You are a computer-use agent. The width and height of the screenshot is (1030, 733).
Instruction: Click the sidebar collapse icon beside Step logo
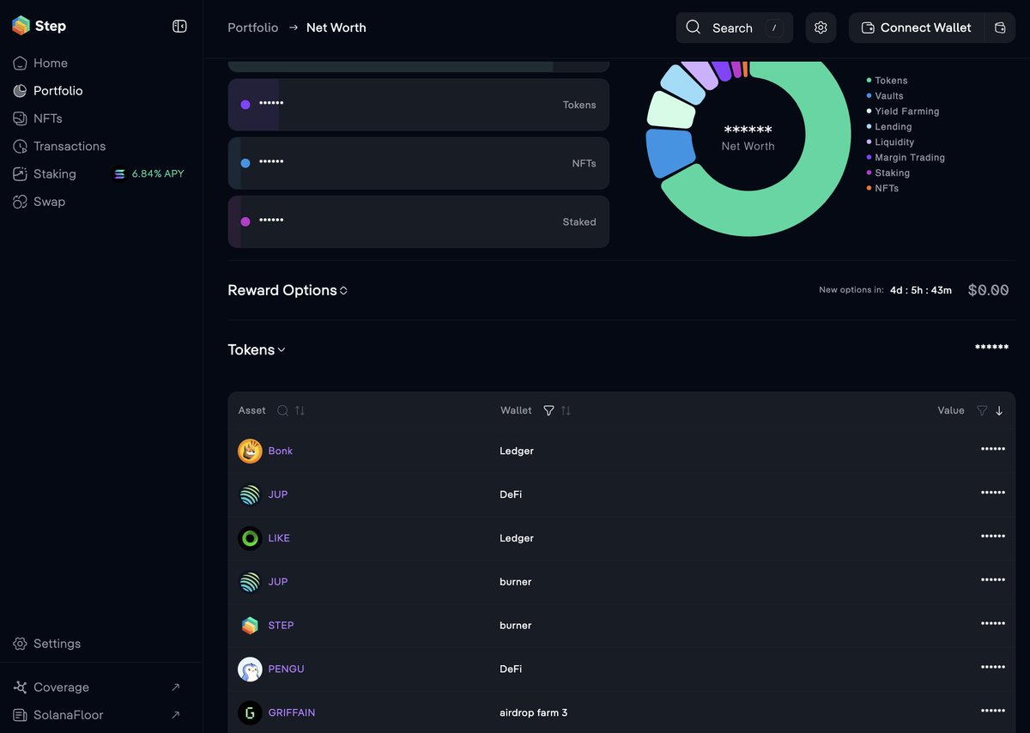(x=179, y=26)
